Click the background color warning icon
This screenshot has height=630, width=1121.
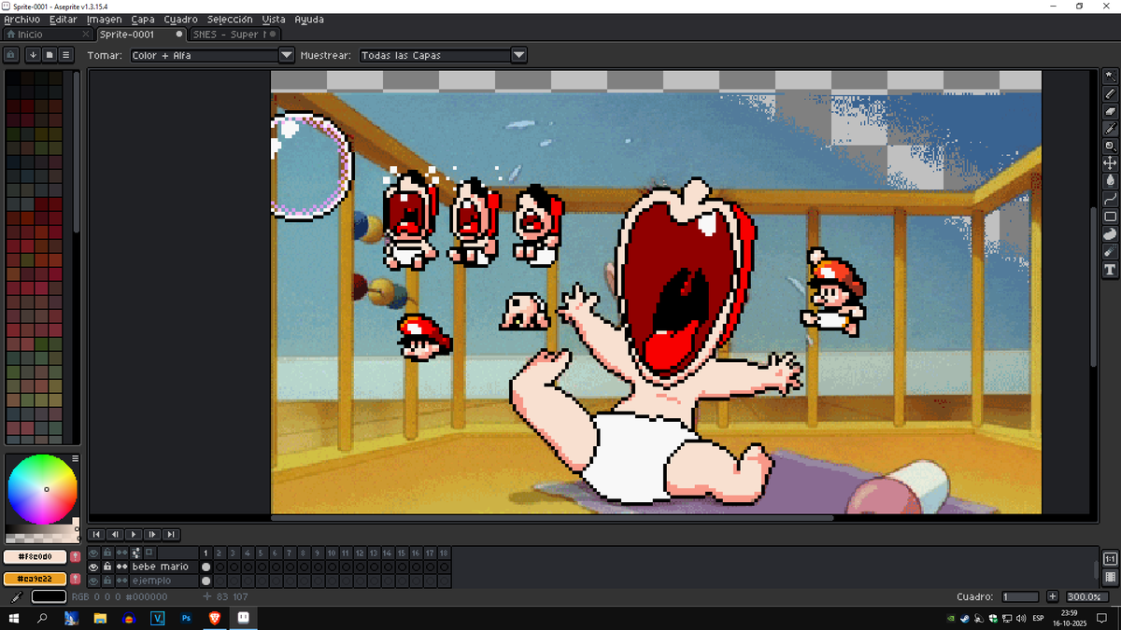(76, 579)
